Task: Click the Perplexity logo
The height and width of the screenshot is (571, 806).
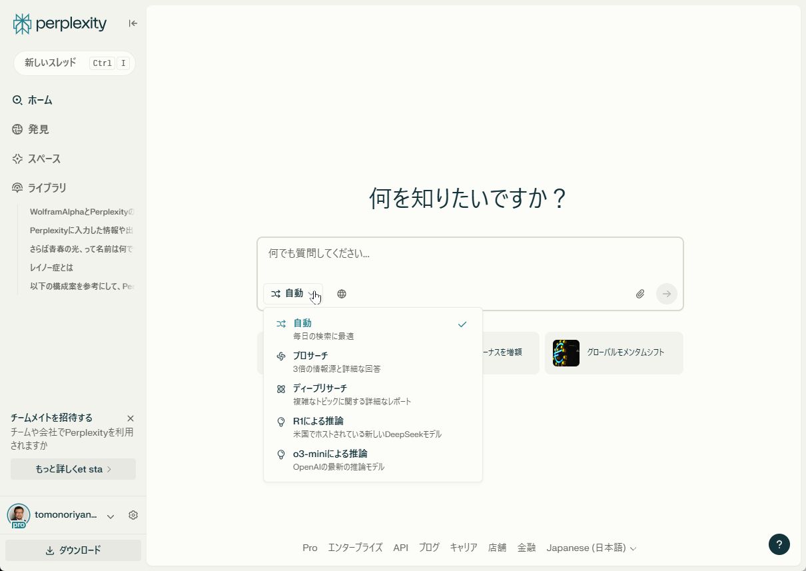Action: point(59,23)
